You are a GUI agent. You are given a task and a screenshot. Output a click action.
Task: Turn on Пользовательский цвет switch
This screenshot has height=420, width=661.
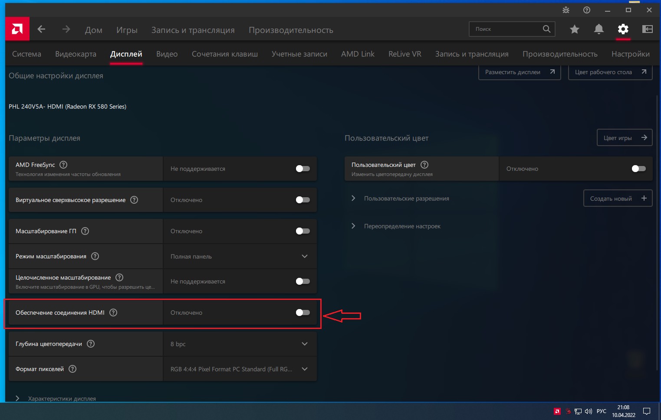coord(639,169)
